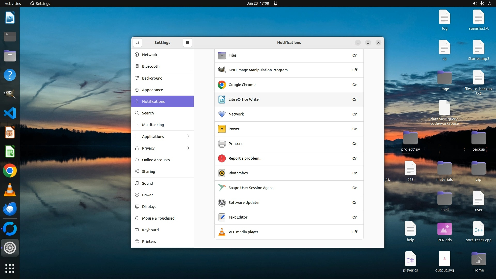Toggle VLC media player Off status
This screenshot has width=496, height=279.
pyautogui.click(x=354, y=232)
